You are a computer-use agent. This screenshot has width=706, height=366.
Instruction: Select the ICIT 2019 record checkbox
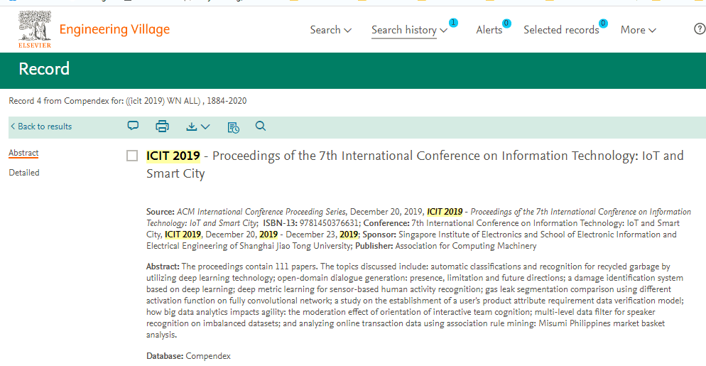pyautogui.click(x=132, y=156)
